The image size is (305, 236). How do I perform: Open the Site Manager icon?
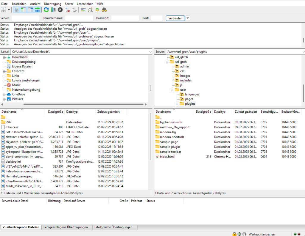[4, 10]
